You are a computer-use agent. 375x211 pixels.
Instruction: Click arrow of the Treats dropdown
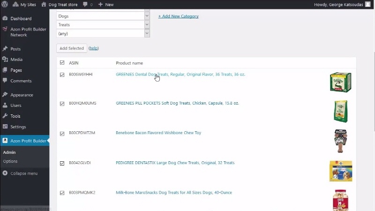(147, 25)
